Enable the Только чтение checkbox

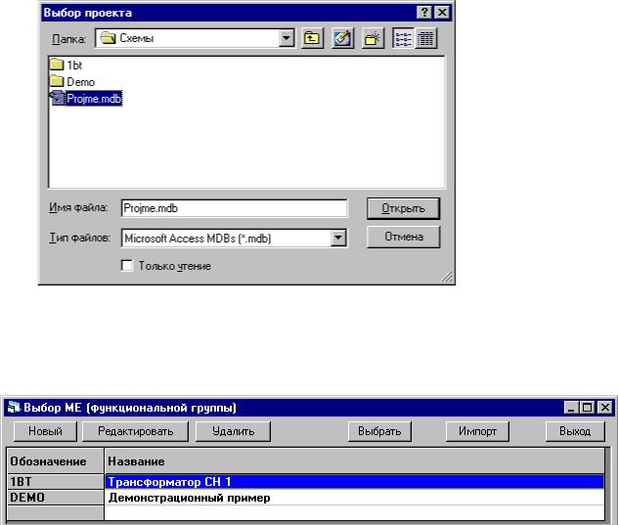[x=125, y=265]
